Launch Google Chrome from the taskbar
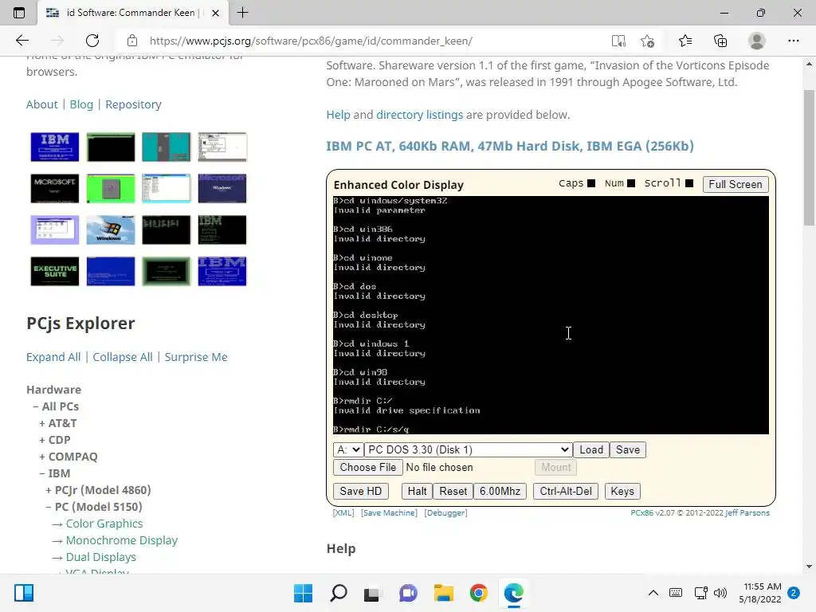This screenshot has height=612, width=816. click(x=478, y=593)
